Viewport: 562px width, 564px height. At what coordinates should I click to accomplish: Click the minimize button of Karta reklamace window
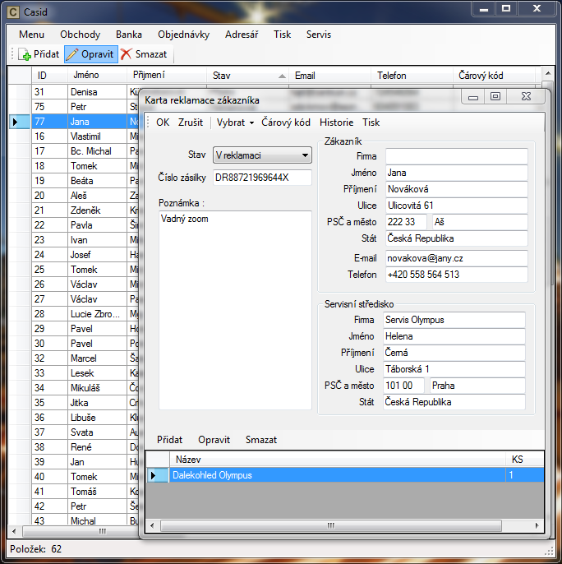click(473, 96)
